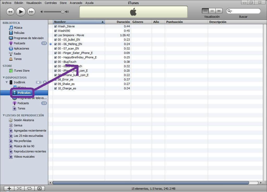The image size is (267, 192).
Task: Click the fast-forward next track button
Action: (x=31, y=12)
